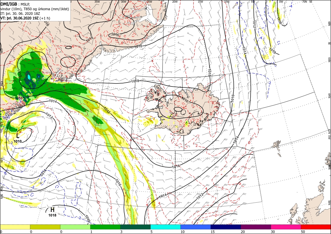The image size is (331, 234).
Task: Click the legend scale value '20'
Action: point(243,232)
